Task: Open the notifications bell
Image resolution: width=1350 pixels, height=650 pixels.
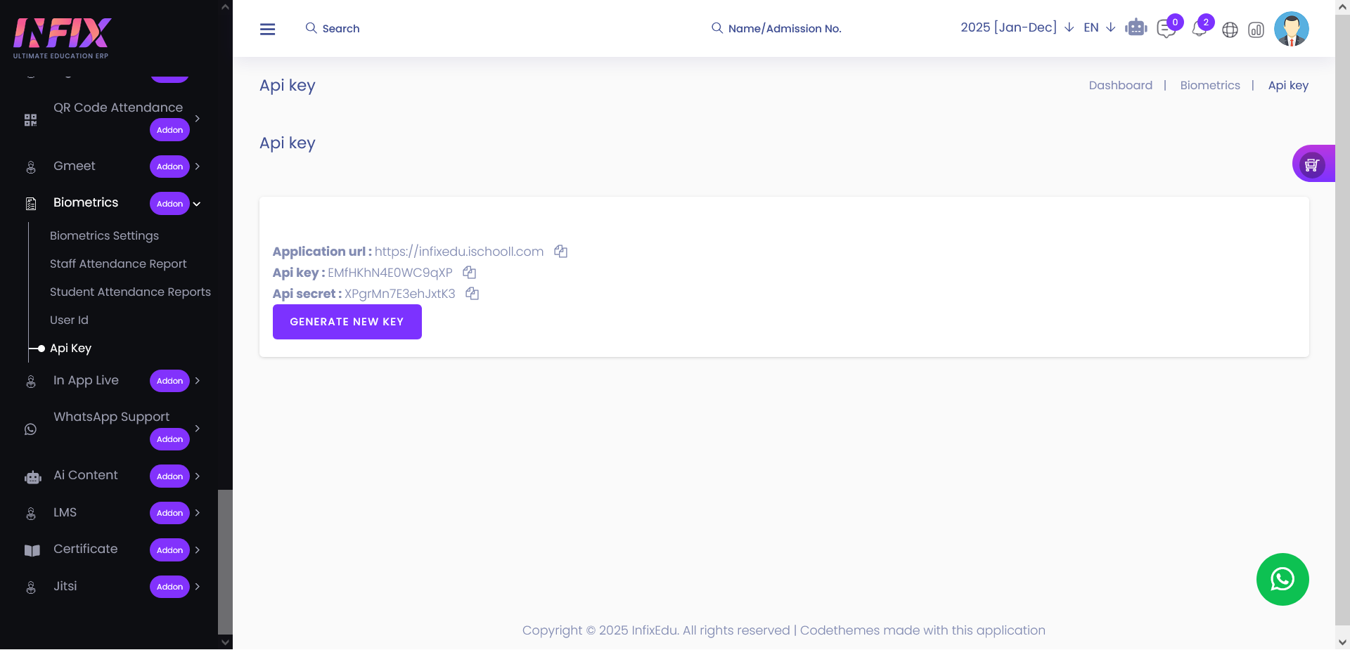Action: (1199, 30)
